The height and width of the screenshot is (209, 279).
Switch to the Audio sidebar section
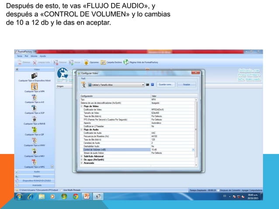tap(35, 172)
